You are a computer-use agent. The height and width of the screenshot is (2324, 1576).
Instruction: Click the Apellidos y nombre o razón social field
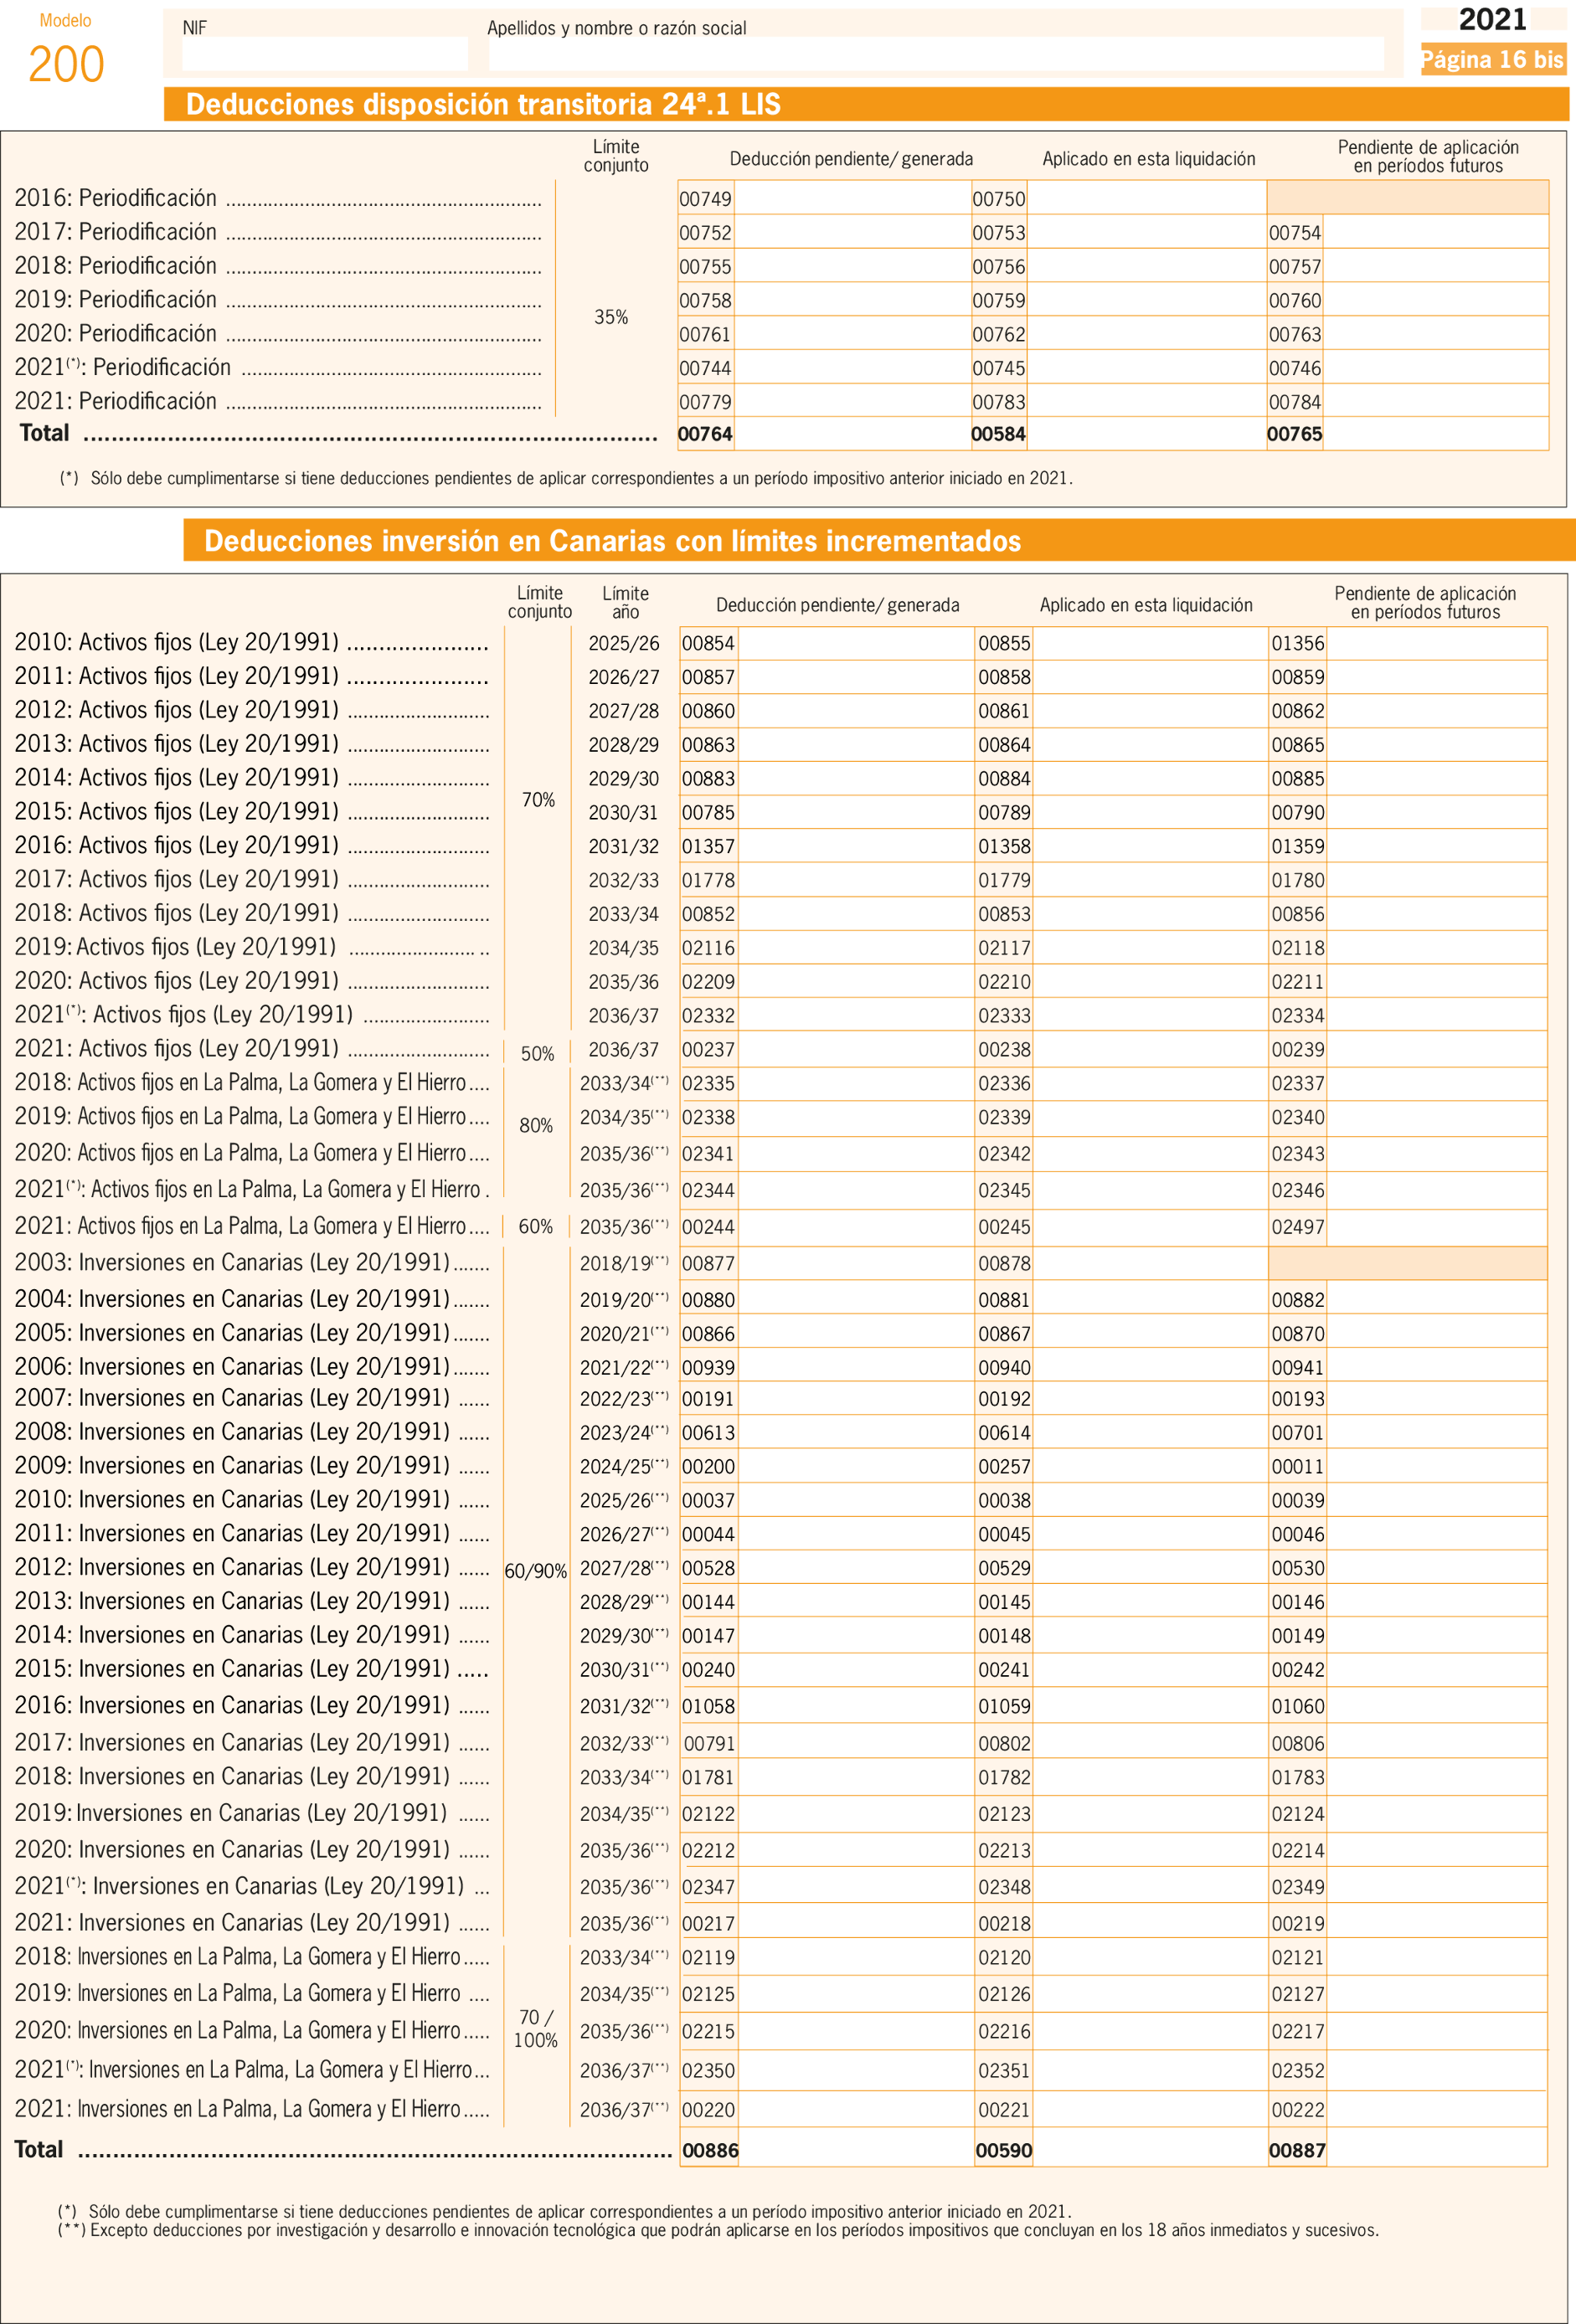pos(936,54)
